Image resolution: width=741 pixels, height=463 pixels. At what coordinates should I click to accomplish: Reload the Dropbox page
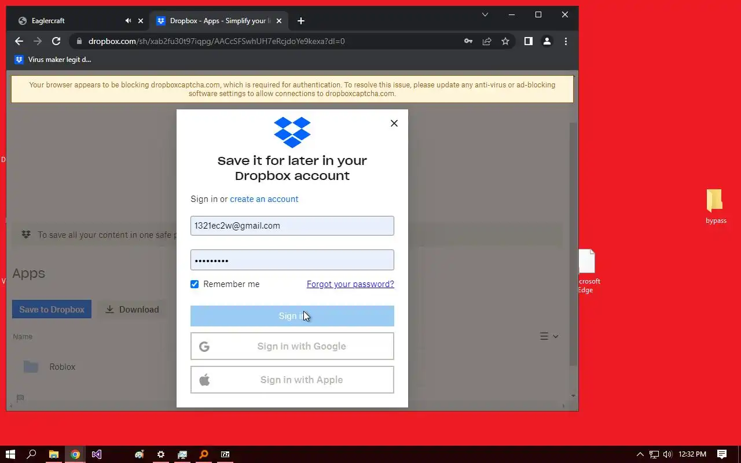tap(56, 41)
